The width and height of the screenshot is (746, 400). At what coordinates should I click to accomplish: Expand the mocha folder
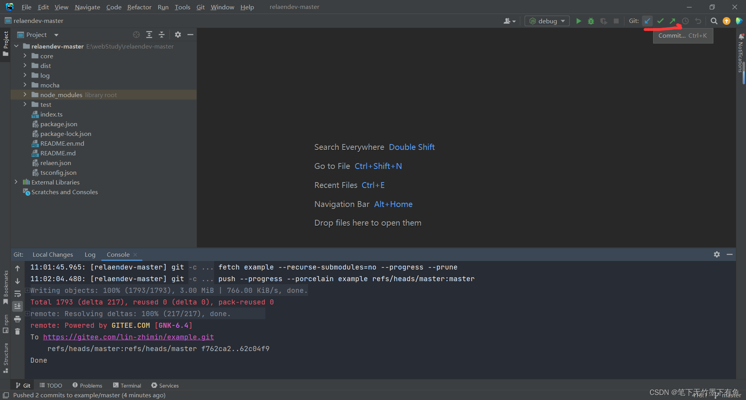[25, 85]
